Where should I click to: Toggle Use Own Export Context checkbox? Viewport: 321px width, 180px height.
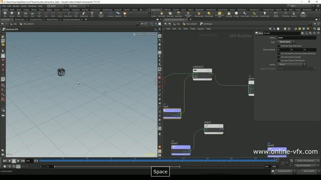pos(279,57)
